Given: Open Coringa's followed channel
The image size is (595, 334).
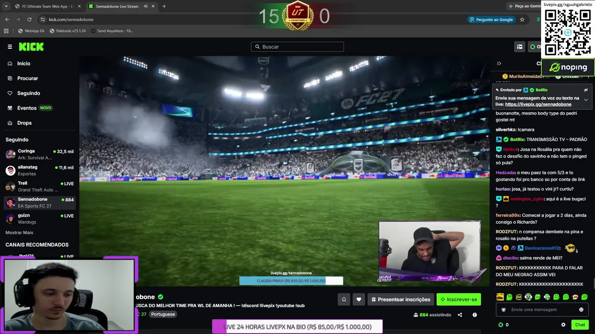Looking at the screenshot, I should click(40, 154).
